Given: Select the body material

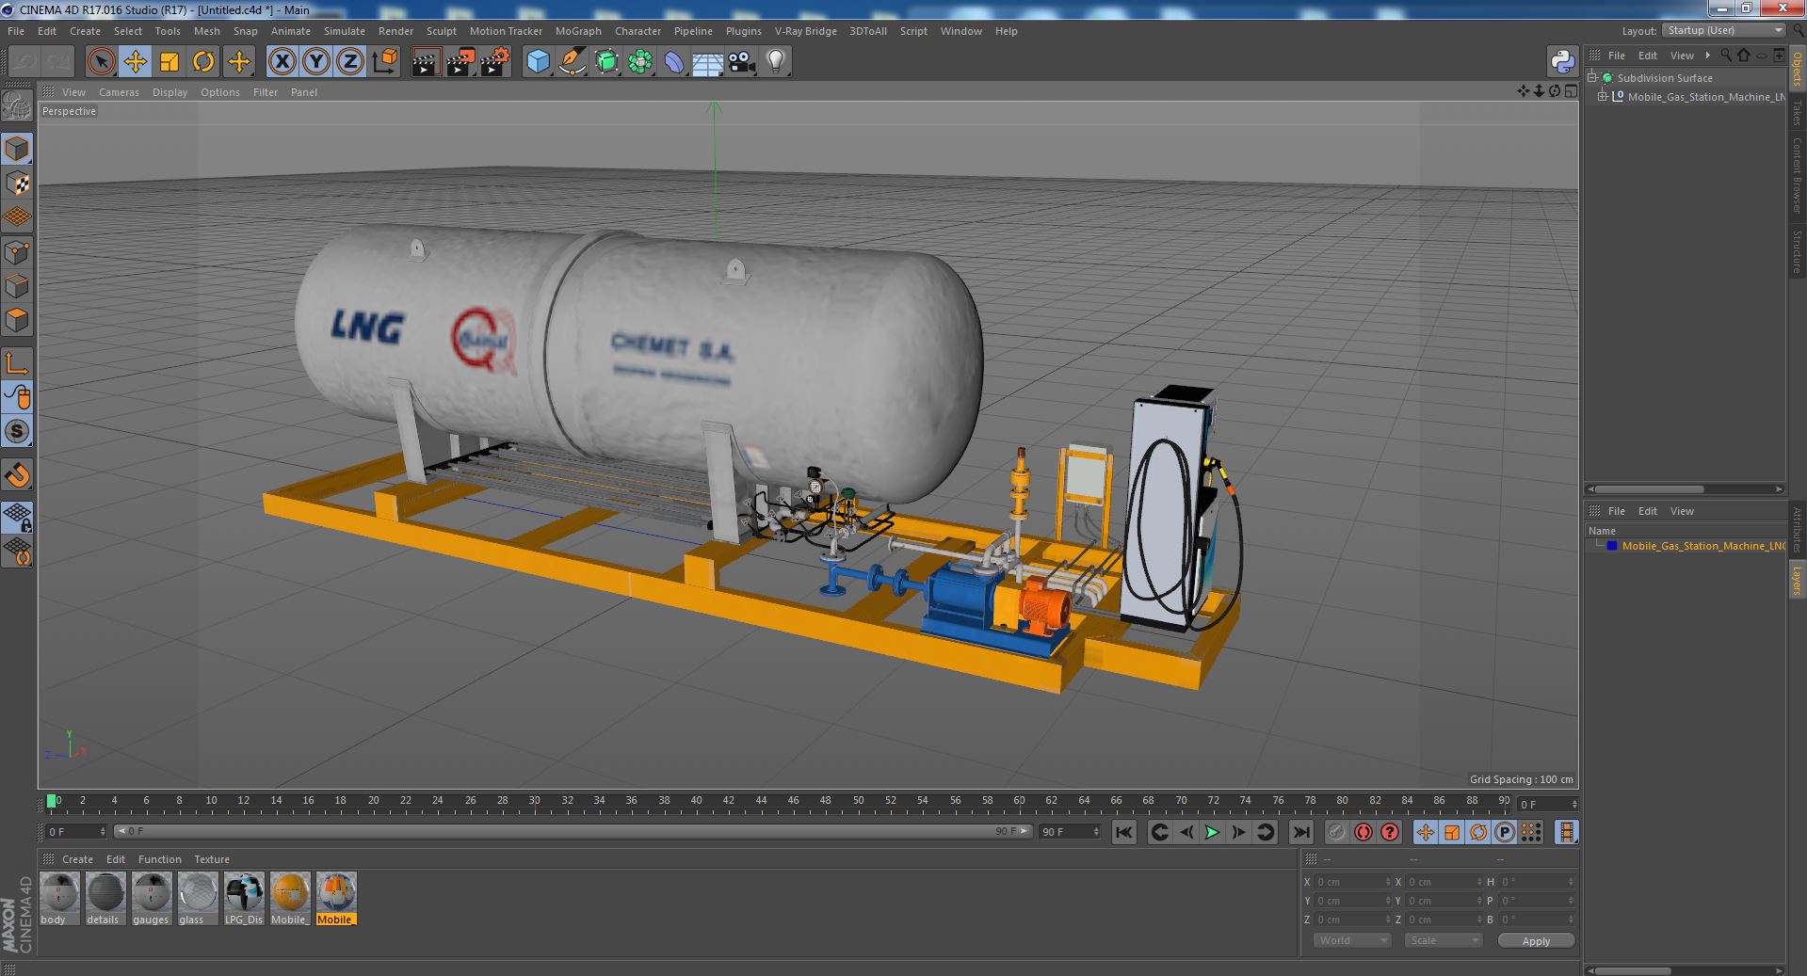Looking at the screenshot, I should 59,898.
